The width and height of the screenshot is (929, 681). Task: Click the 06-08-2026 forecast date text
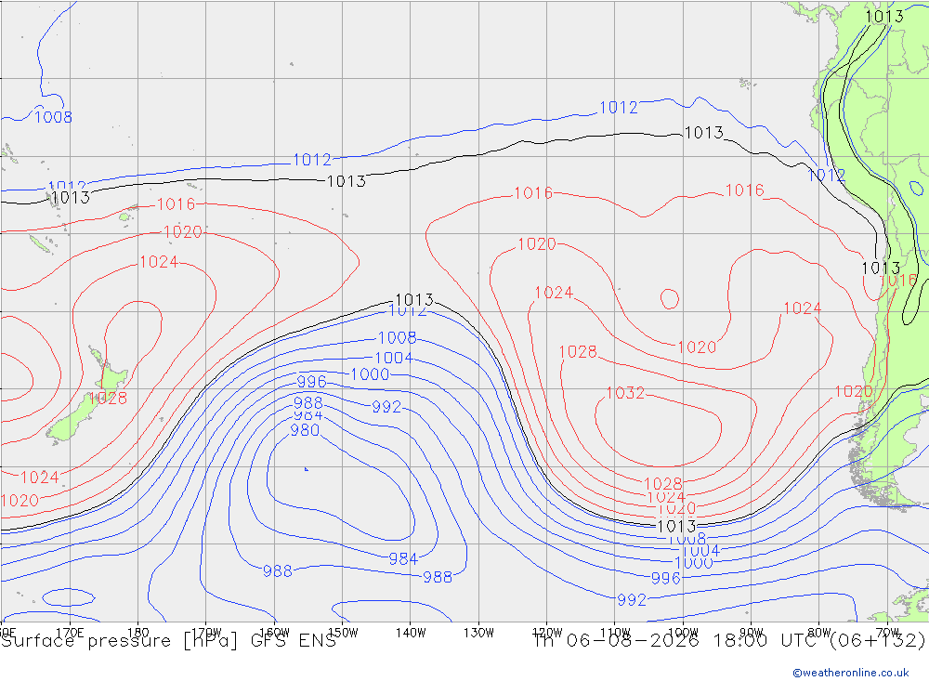click(x=632, y=641)
